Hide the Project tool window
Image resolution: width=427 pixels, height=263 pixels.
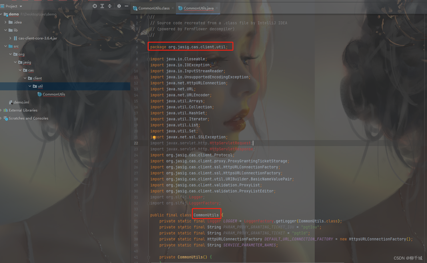[127, 6]
